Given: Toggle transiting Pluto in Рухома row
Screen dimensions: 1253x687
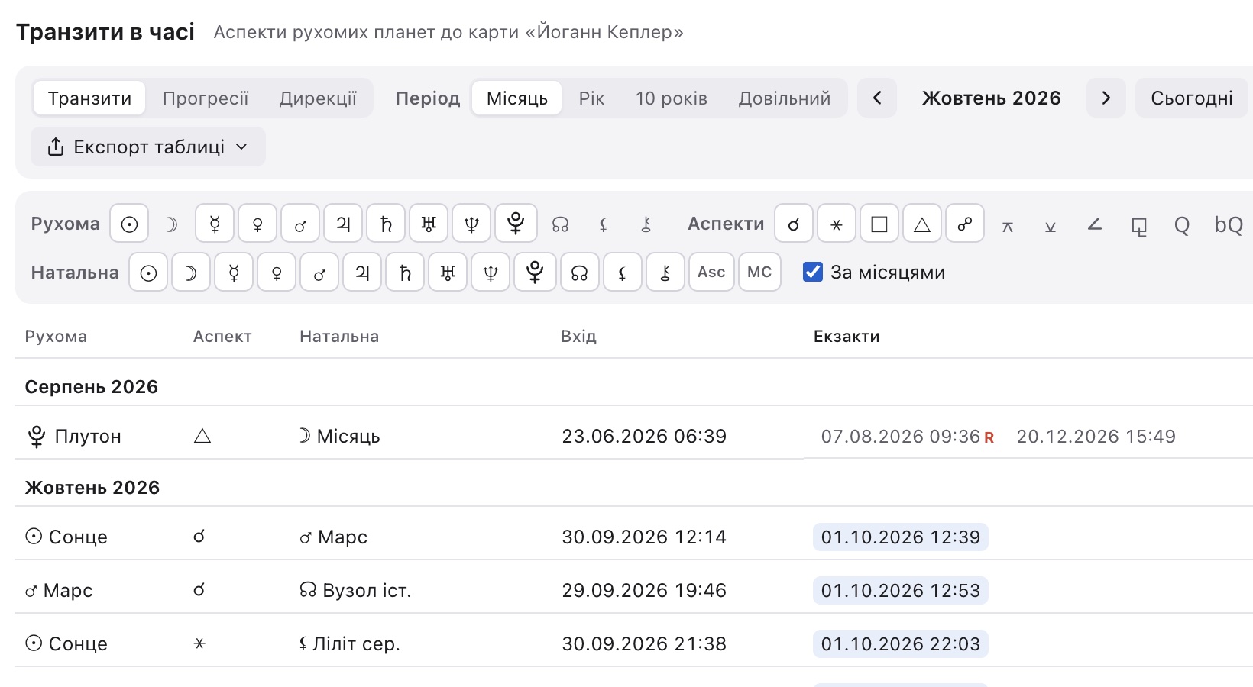Looking at the screenshot, I should tap(516, 224).
